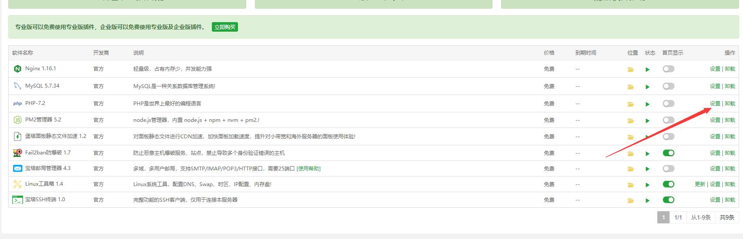Enable homepage display for MySQL
743x239 pixels.
668,86
